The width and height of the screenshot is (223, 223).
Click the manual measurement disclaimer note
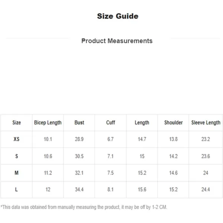(x=84, y=207)
